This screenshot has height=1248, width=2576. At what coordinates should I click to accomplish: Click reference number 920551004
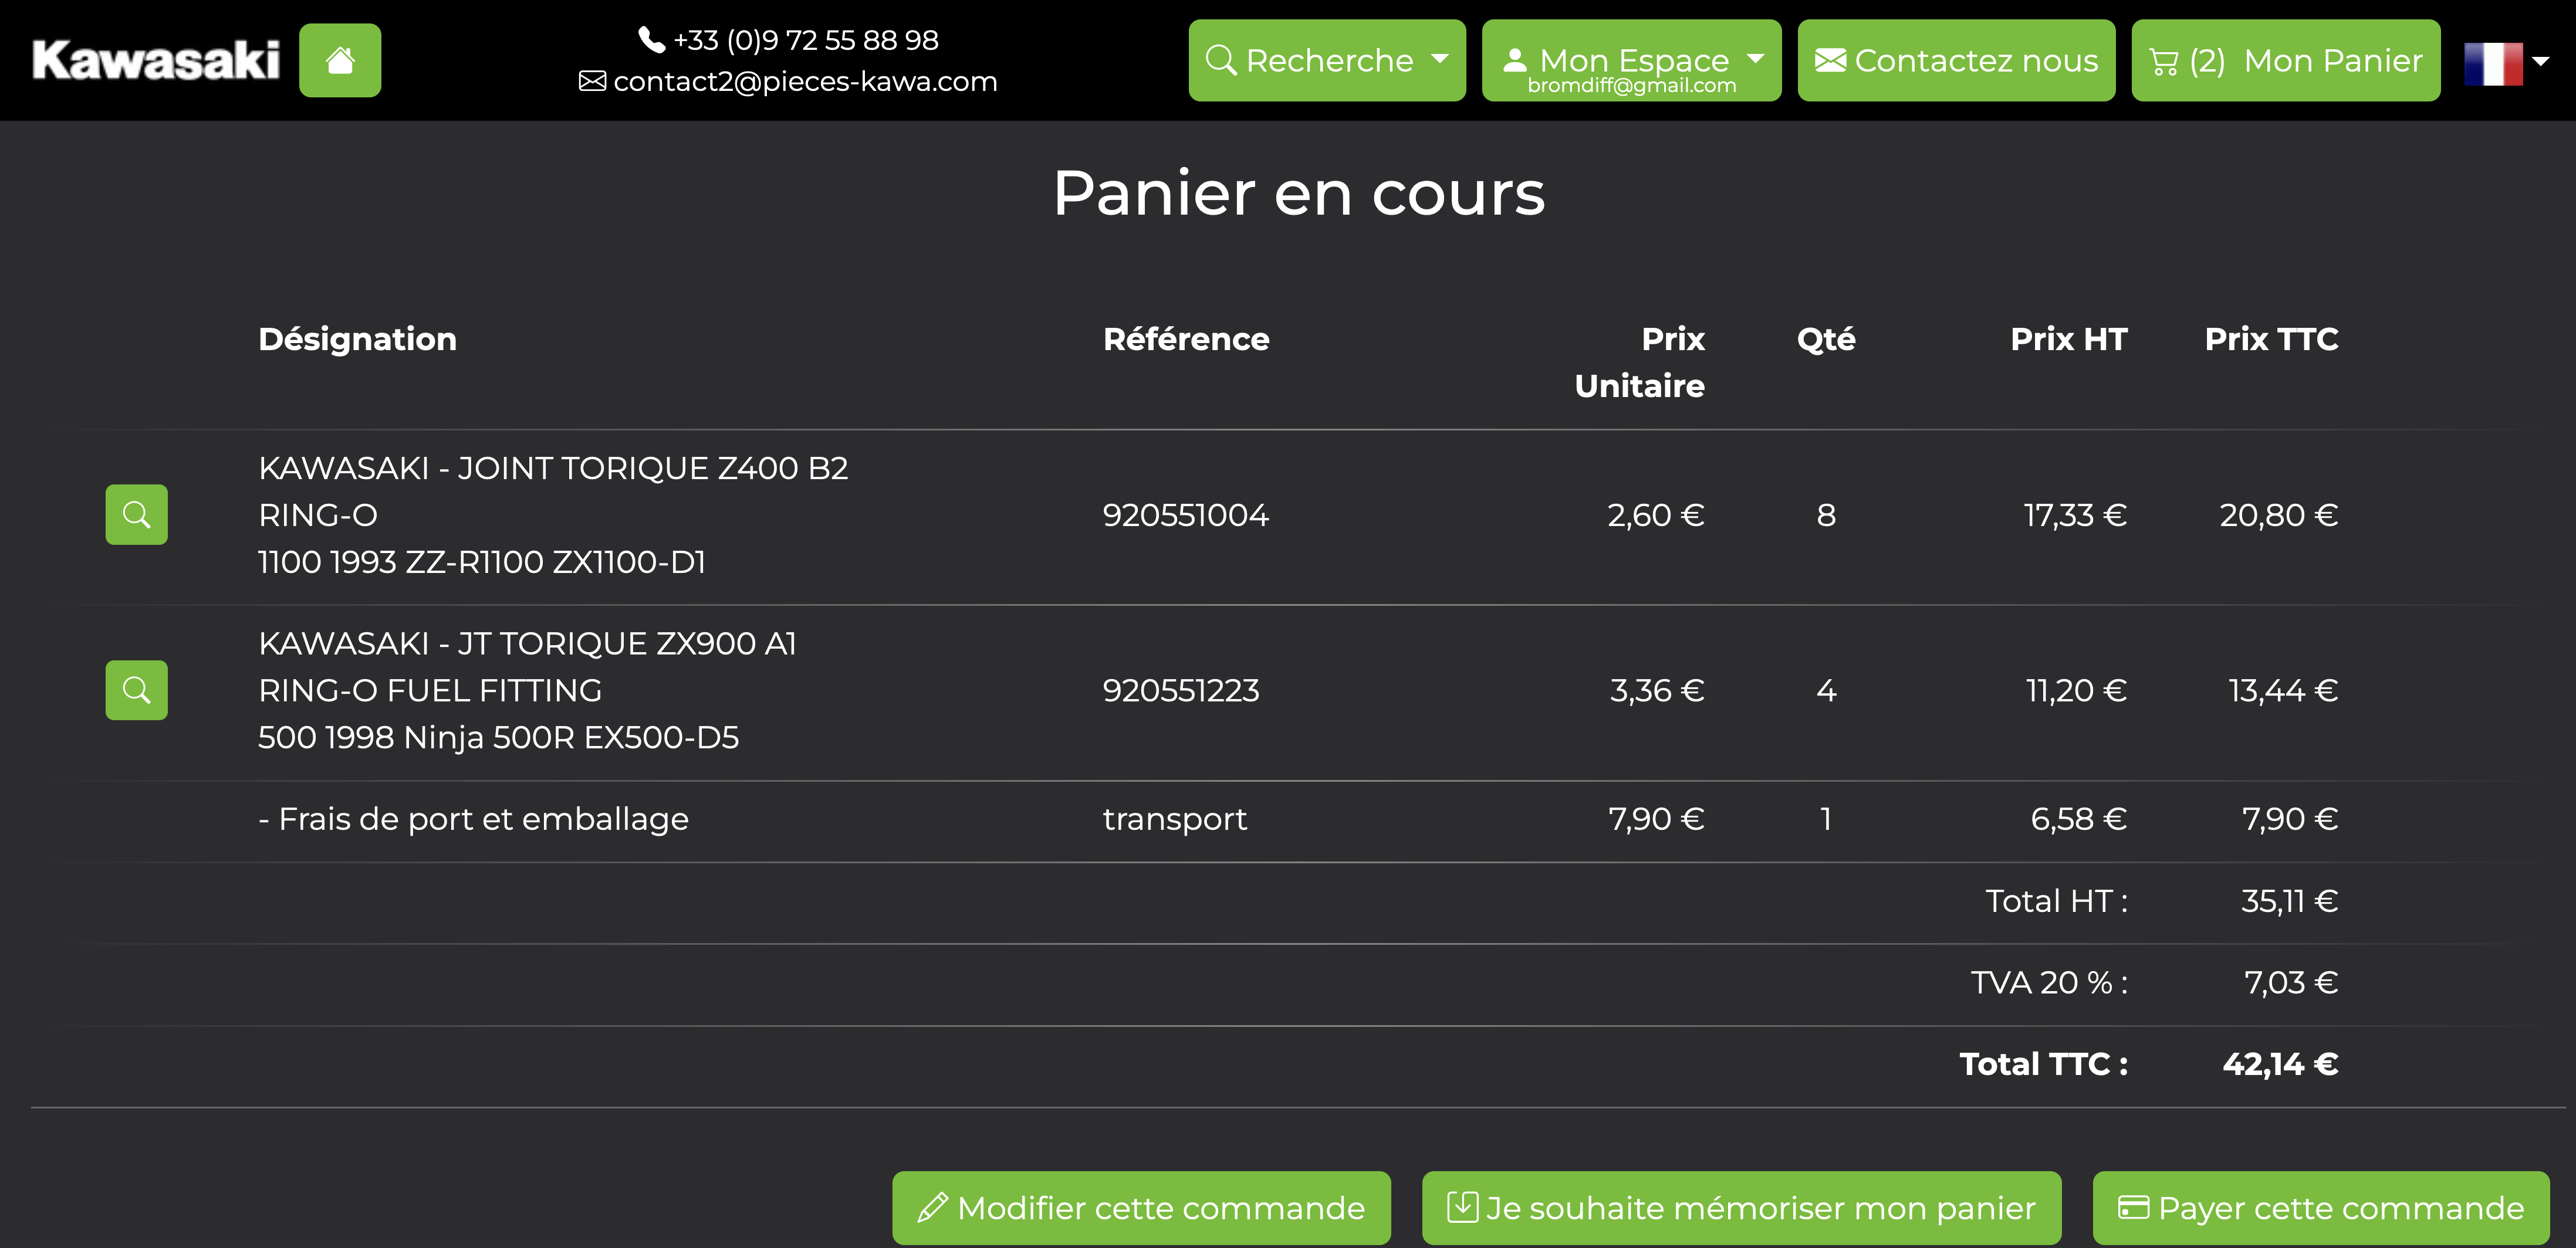pyautogui.click(x=1185, y=514)
